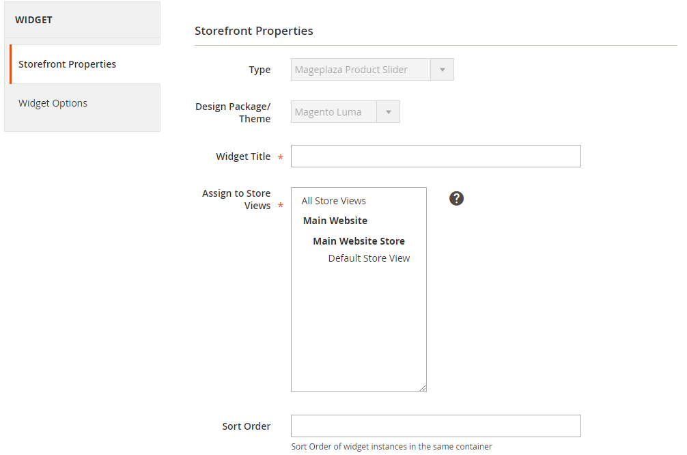Grab the store views list resize handle

[x=423, y=388]
